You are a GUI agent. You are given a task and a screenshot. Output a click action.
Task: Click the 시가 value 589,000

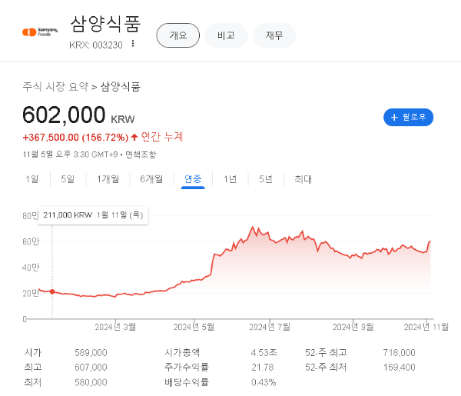pyautogui.click(x=91, y=352)
